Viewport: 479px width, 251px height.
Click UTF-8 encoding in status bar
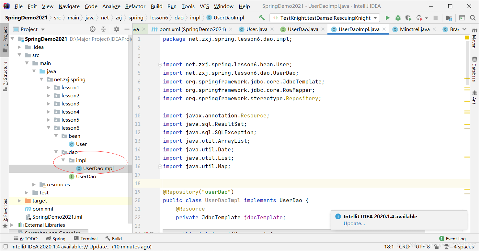(x=423, y=246)
